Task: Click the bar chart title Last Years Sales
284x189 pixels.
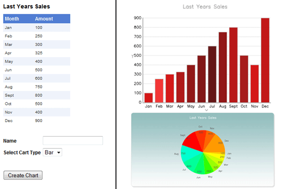Action: (205, 7)
